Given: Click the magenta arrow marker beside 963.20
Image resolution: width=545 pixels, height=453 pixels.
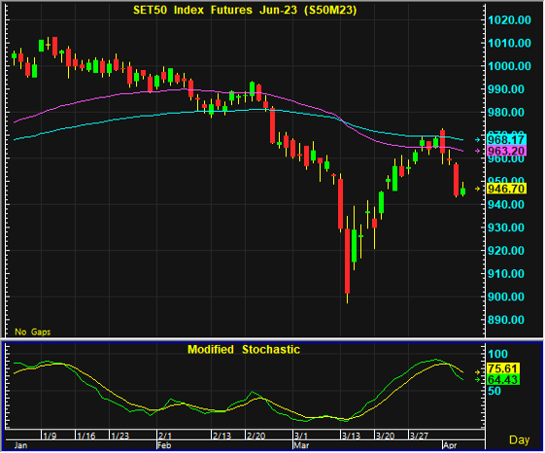Looking at the screenshot, I should click(x=478, y=151).
